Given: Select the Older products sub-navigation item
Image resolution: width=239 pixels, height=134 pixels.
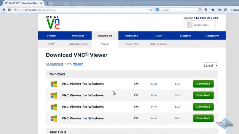Looking at the screenshot, I should (x=158, y=44).
